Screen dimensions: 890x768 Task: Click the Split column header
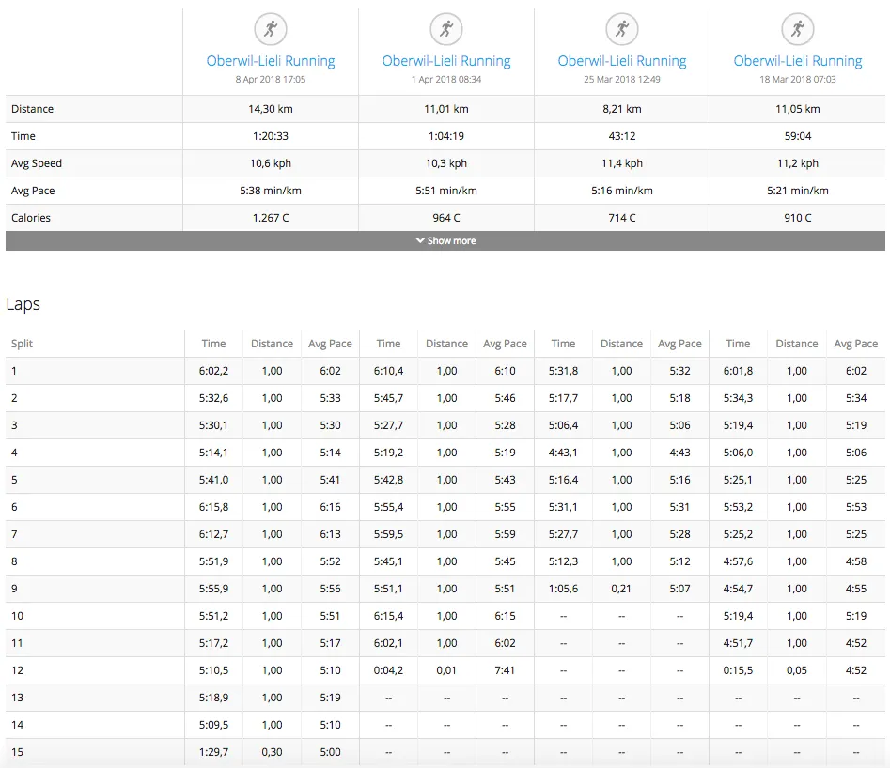click(x=23, y=344)
